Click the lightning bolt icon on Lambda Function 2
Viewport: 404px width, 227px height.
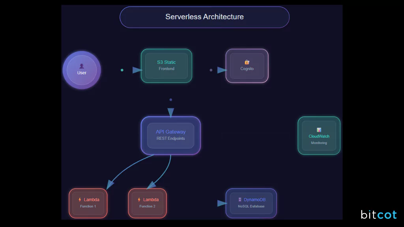coord(139,199)
